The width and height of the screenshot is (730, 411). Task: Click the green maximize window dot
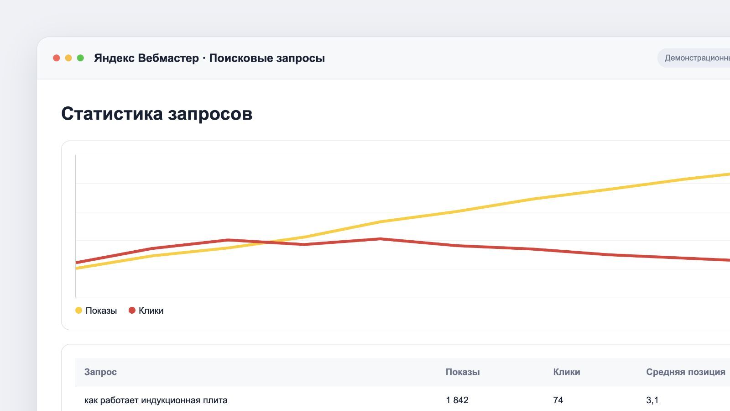(x=80, y=58)
